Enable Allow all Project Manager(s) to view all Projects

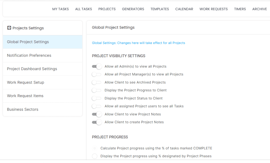pos(97,74)
